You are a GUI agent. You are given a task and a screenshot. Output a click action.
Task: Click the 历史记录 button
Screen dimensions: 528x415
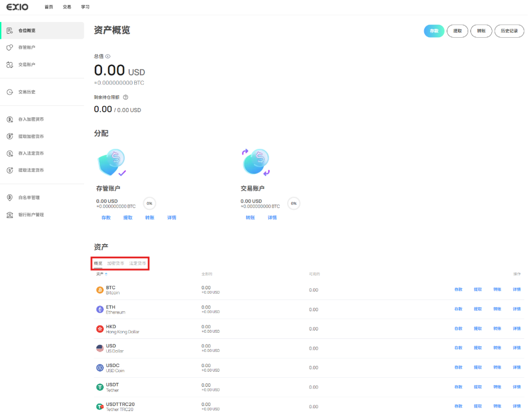509,31
